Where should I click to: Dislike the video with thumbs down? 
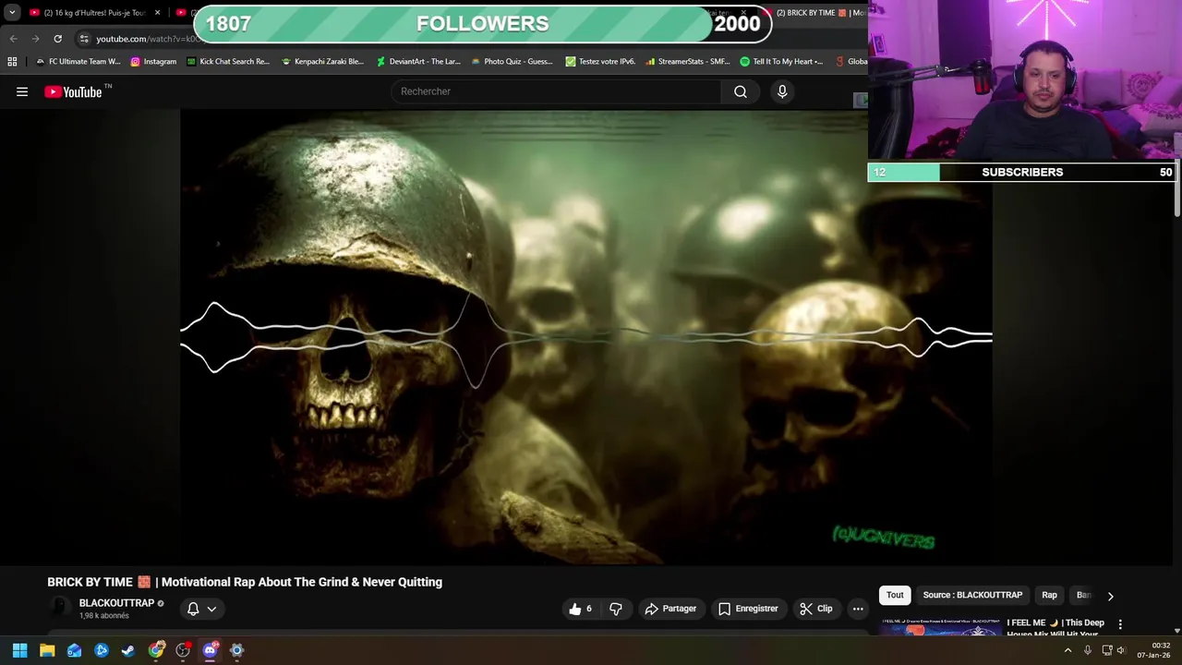[x=616, y=609]
